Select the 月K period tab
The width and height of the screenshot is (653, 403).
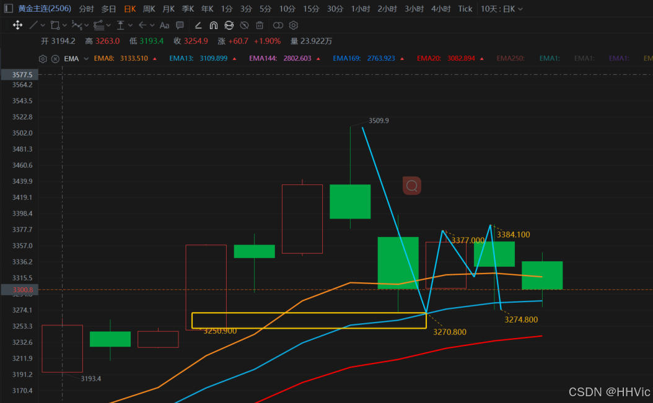pos(169,9)
